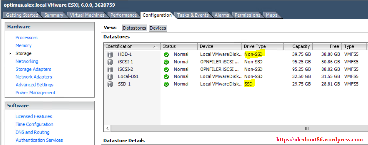Click the highlighted Non-SSD cell for HDD-1
The image size is (368, 145).
[254, 54]
